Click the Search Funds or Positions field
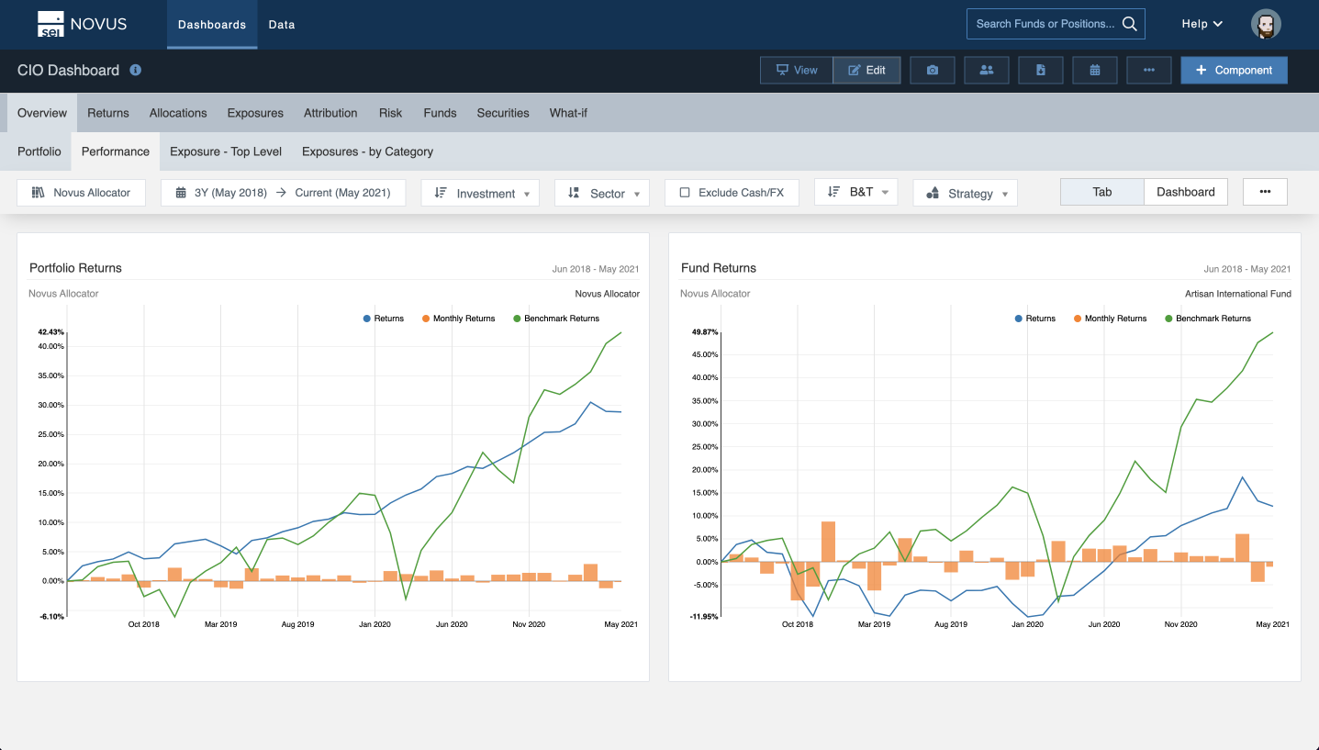1319x750 pixels. click(1046, 23)
